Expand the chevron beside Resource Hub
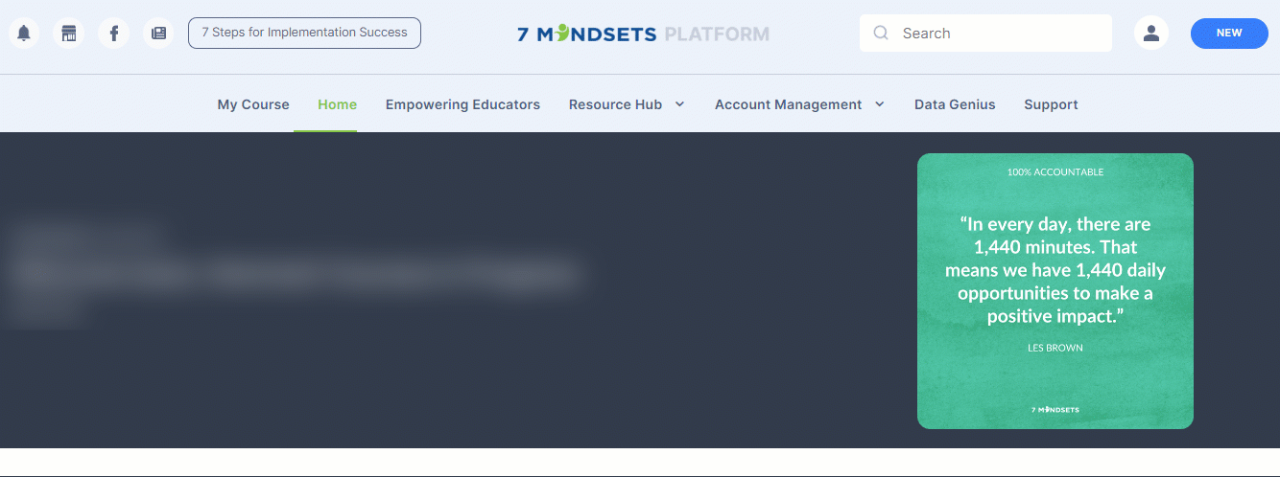Image resolution: width=1280 pixels, height=477 pixels. tap(680, 104)
